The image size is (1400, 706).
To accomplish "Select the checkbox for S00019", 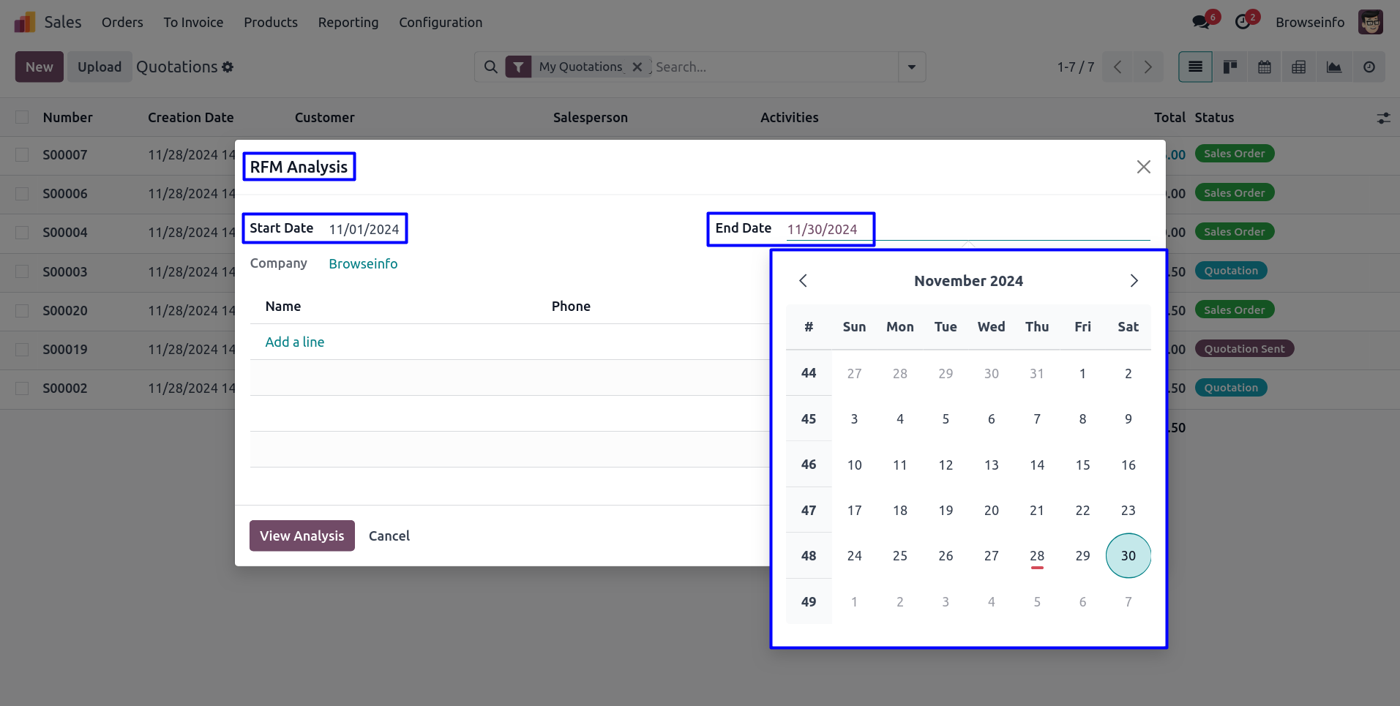I will [x=22, y=350].
